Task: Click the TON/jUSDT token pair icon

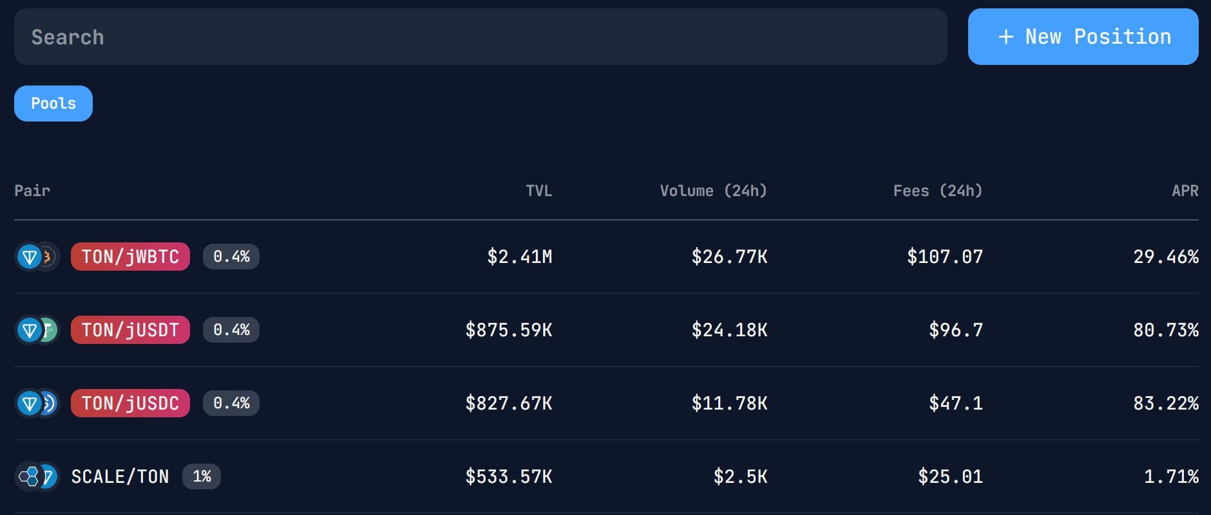Action: coord(37,330)
